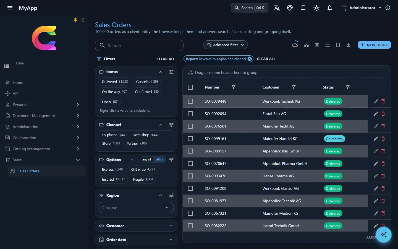This screenshot has height=249, width=398.
Task: Filter by the Delivered status chip
Action: tap(115, 82)
